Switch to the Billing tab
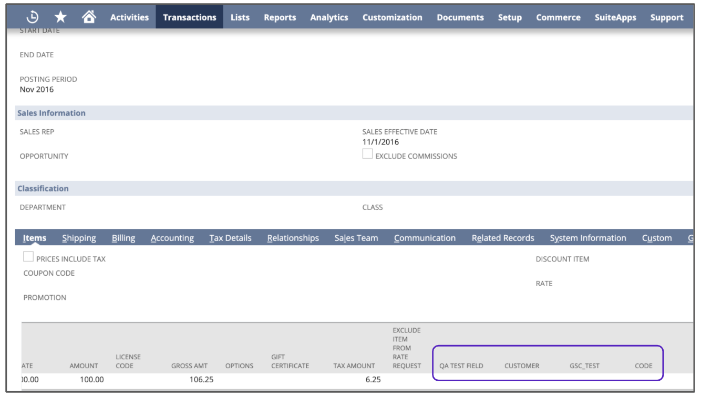This screenshot has height=397, width=701. [x=123, y=238]
